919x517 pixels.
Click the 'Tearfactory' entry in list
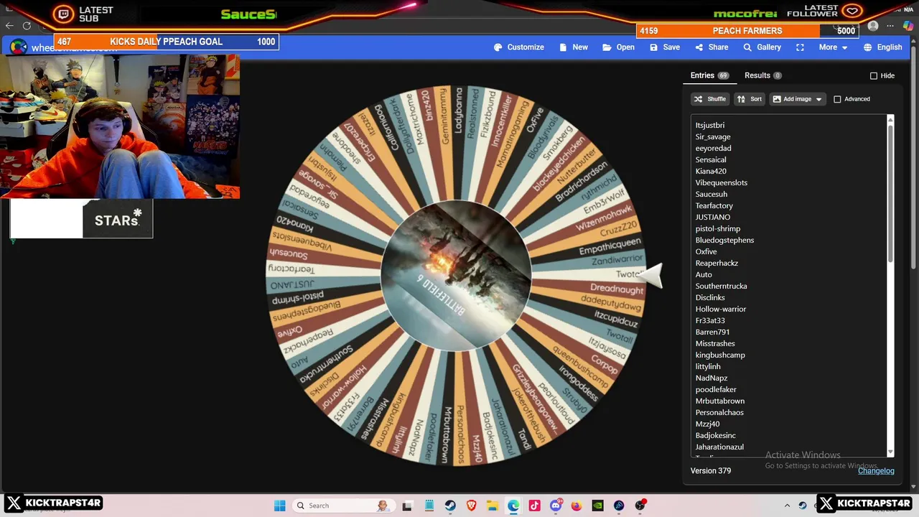pos(714,206)
